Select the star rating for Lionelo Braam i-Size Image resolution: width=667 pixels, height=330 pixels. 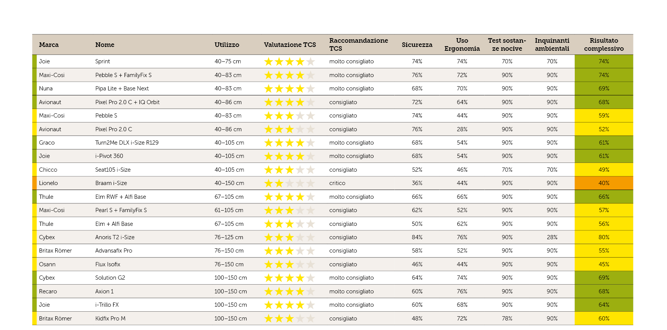290,183
